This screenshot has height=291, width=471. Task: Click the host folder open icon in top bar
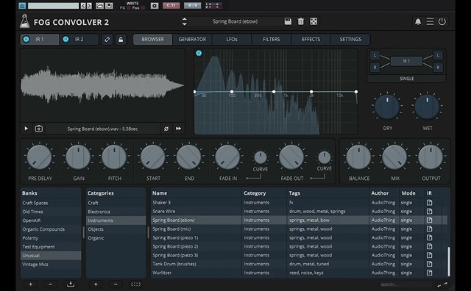coord(99,6)
